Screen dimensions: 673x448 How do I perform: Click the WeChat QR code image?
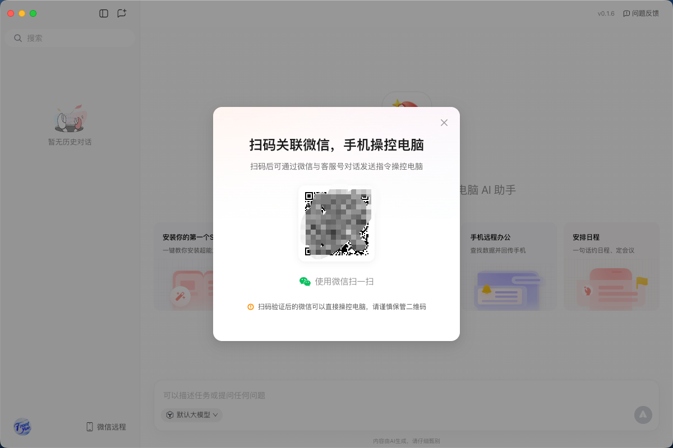336,223
